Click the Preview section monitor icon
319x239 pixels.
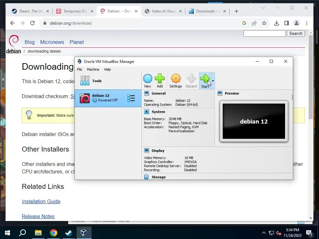click(x=220, y=93)
